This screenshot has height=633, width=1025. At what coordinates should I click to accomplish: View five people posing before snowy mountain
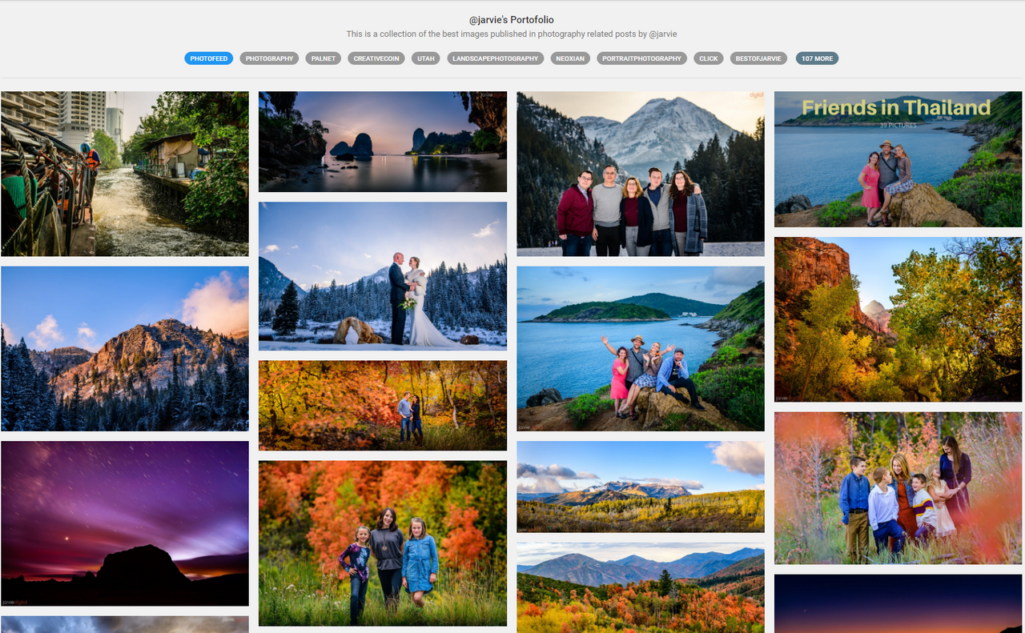point(641,174)
